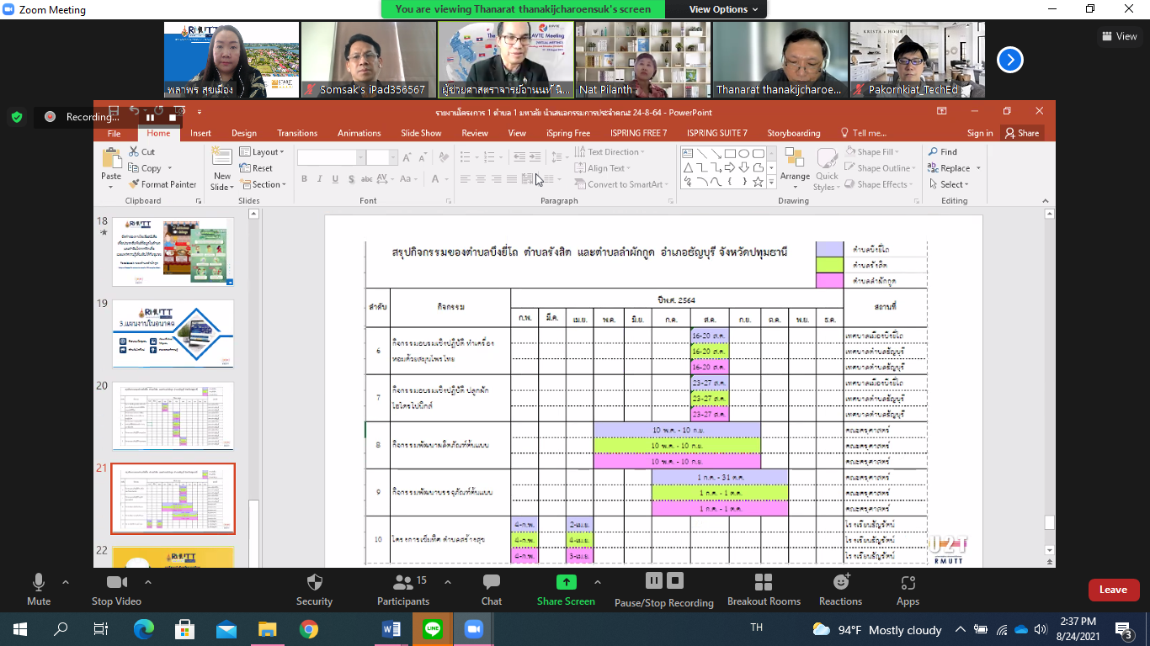Toggle text Shadow formatting

pyautogui.click(x=350, y=178)
